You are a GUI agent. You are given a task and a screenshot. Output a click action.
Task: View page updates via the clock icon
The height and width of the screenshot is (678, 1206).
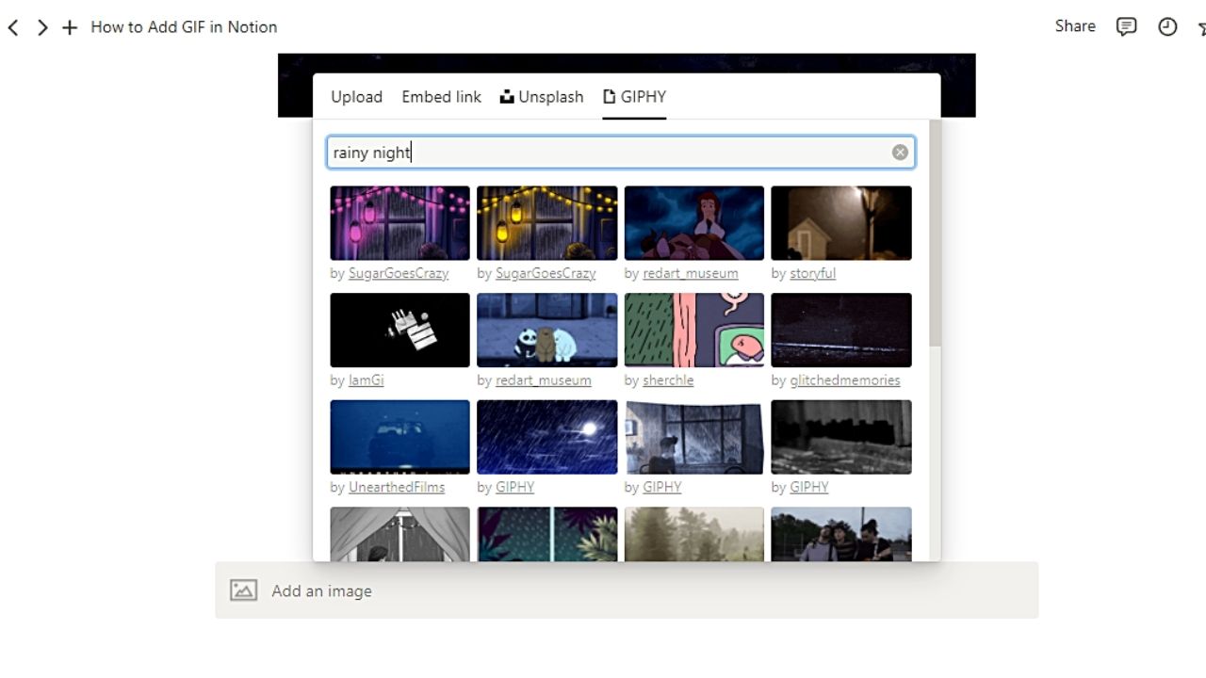1167,26
